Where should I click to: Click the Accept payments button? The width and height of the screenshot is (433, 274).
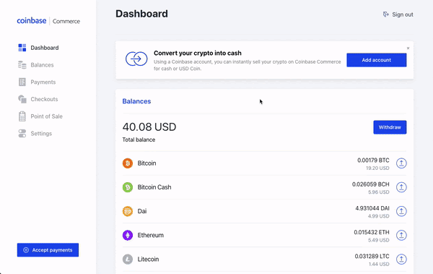tap(48, 250)
